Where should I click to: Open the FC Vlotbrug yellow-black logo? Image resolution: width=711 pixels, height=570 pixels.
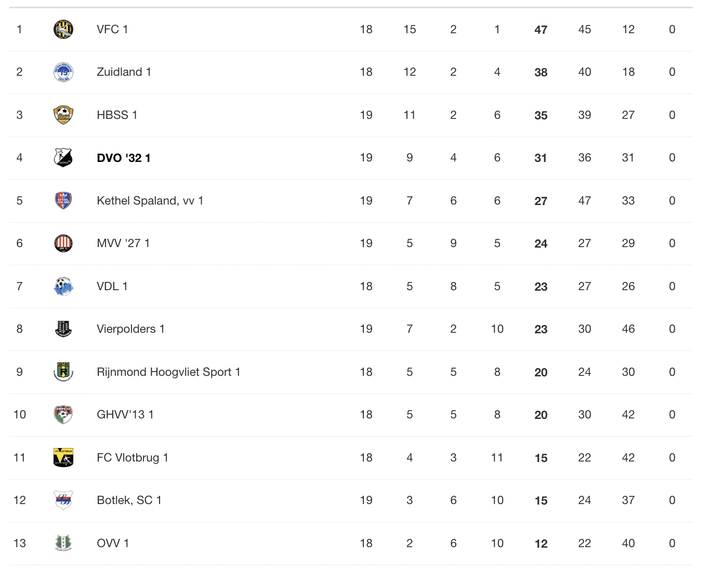(x=63, y=457)
